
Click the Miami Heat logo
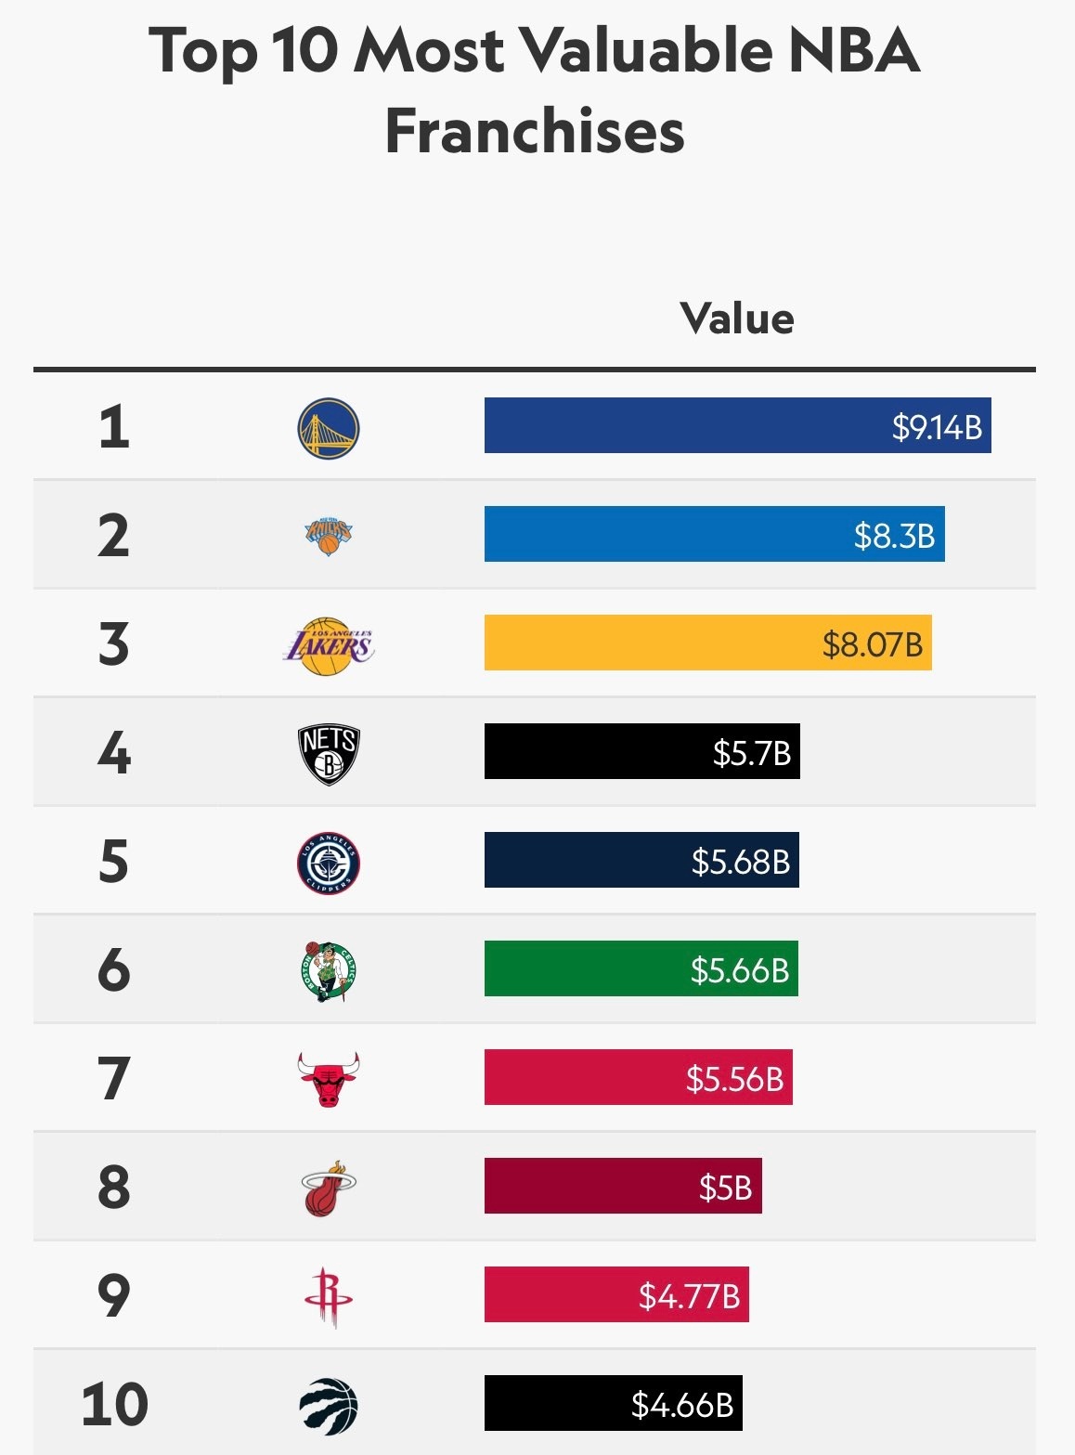click(x=329, y=1188)
